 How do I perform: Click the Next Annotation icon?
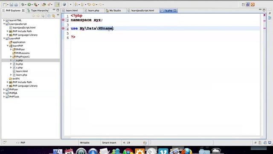pyautogui.click(x=76, y=5)
